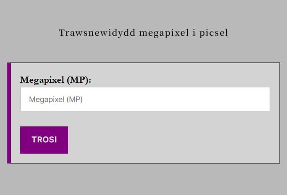Click the heading "Trawsnewidydd megapixel i picsel"
This screenshot has width=287, height=195.
143,33
